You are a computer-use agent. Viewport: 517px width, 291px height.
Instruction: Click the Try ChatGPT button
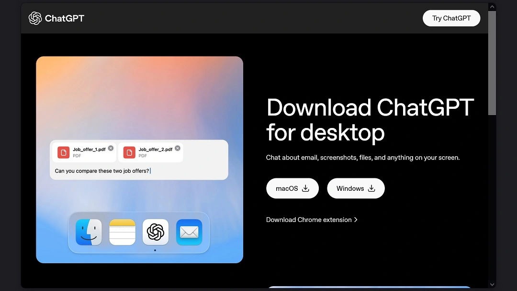pos(451,18)
